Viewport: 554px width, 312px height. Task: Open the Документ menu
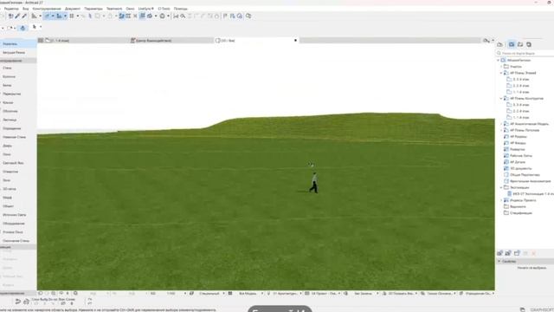click(x=73, y=9)
